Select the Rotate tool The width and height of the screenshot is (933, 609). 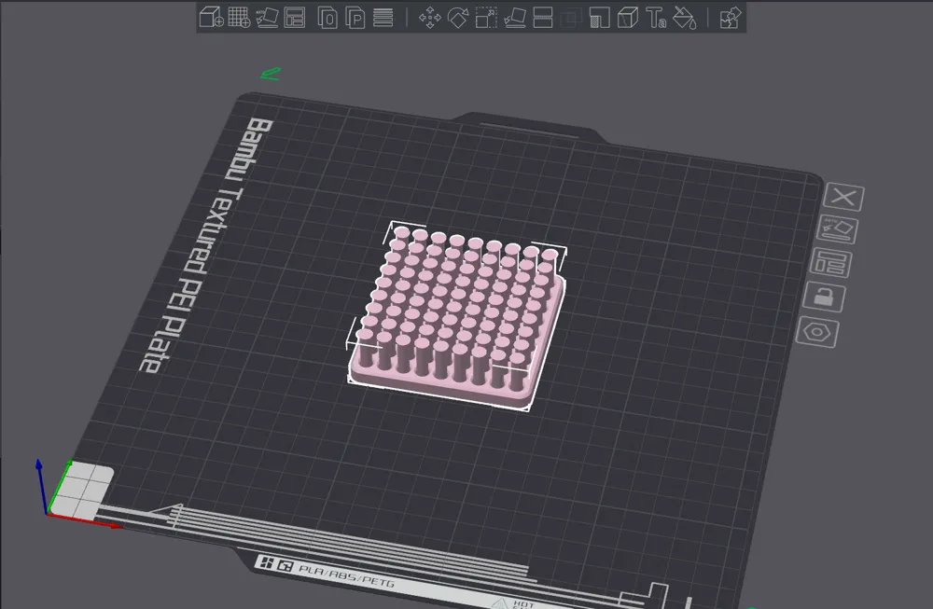click(x=458, y=19)
